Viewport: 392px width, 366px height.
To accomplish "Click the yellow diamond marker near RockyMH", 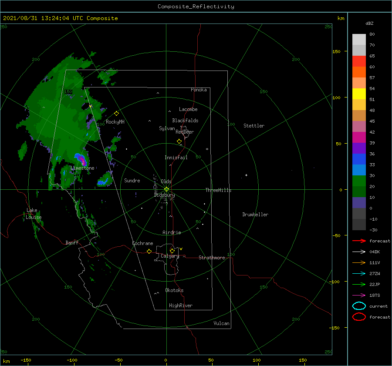I will [116, 114].
